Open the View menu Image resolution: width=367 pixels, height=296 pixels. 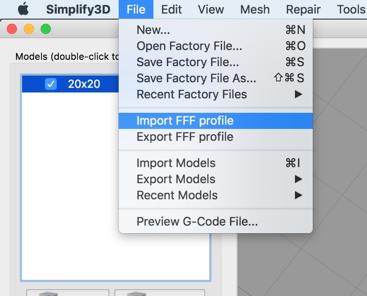pyautogui.click(x=211, y=9)
